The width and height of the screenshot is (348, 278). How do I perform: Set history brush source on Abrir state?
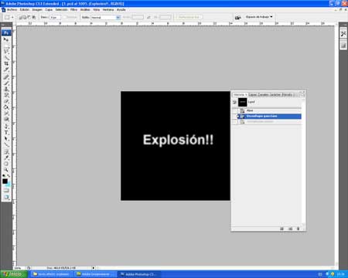tap(234, 110)
